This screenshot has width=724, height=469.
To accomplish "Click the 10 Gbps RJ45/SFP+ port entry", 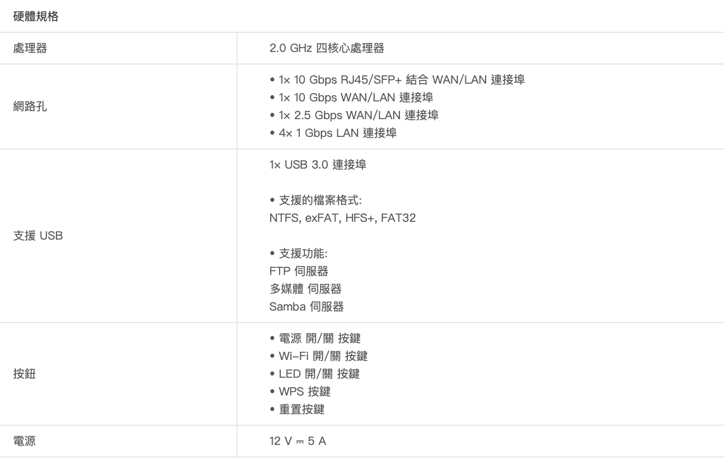I will (x=397, y=80).
